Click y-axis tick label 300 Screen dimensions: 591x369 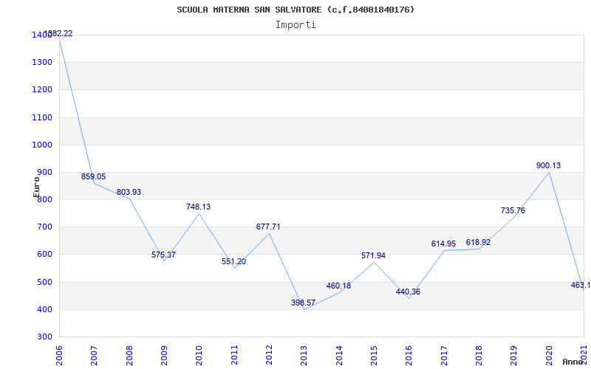[44, 337]
